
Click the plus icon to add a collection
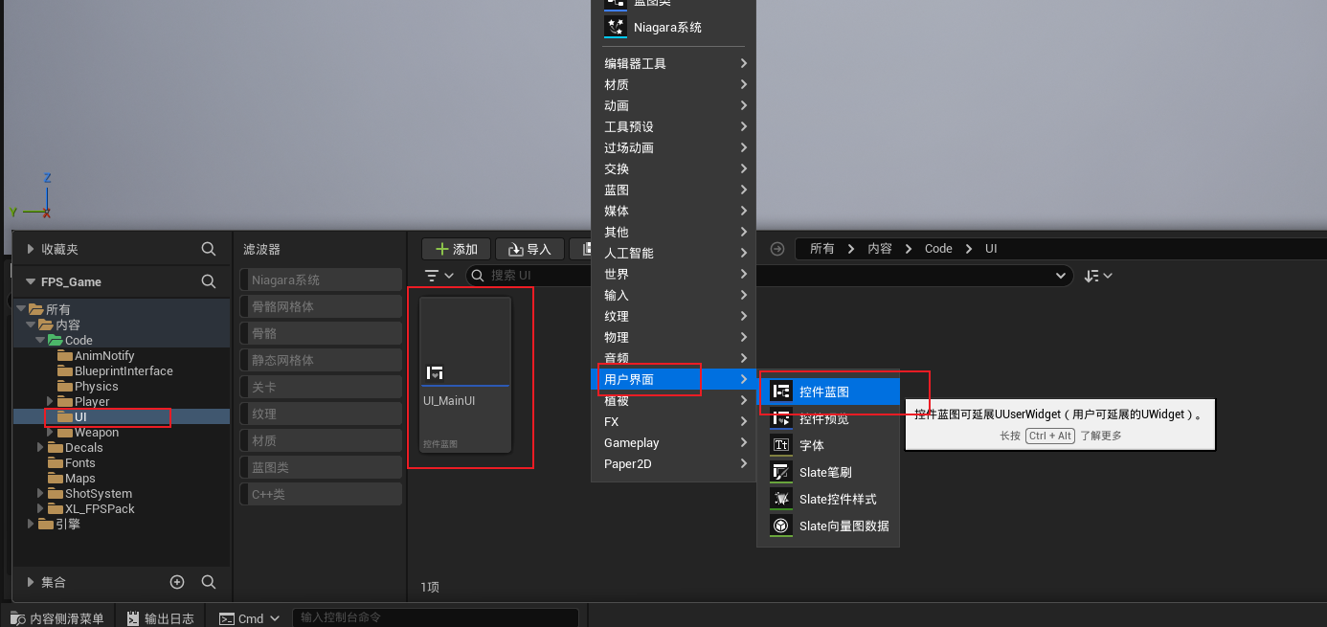[x=177, y=582]
